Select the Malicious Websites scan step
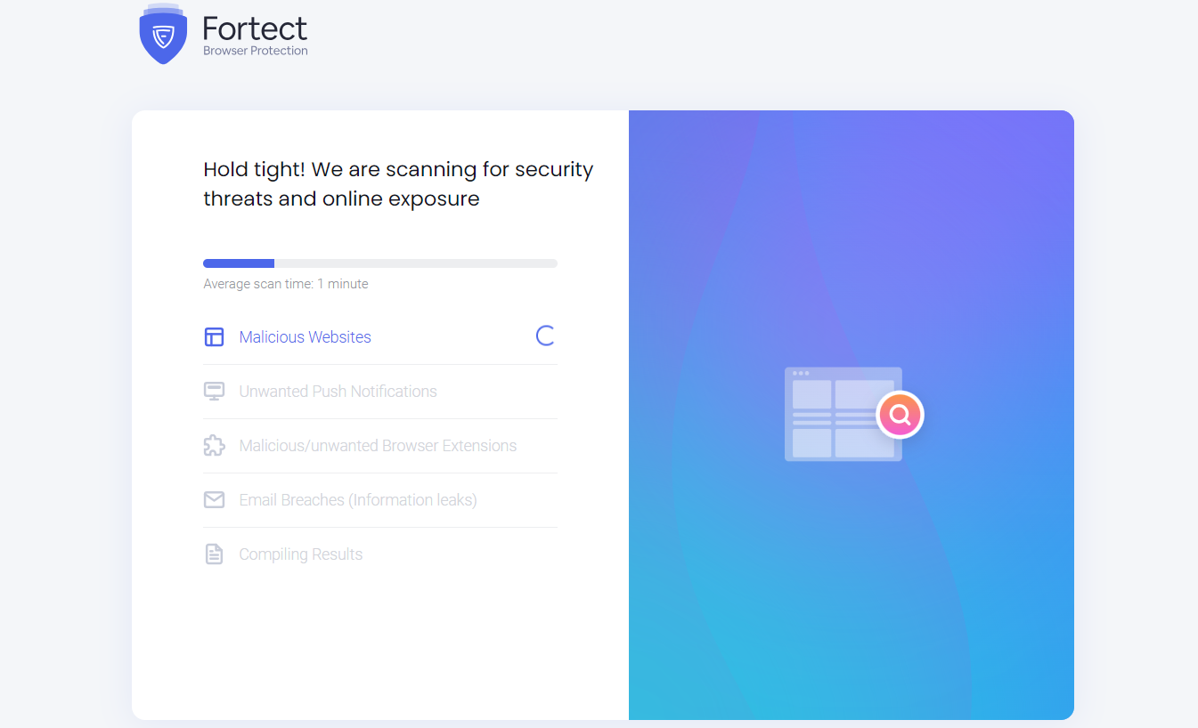Viewport: 1198px width, 728px height. pos(305,337)
